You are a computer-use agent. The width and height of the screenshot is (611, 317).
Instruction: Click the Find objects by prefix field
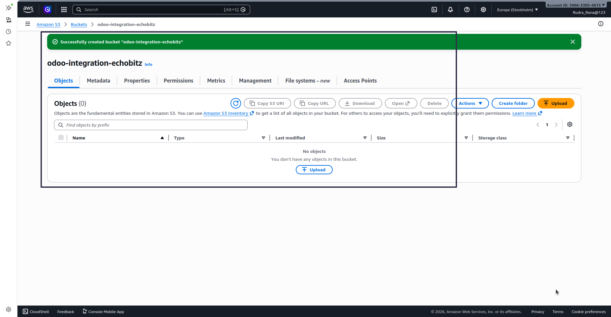tap(151, 125)
